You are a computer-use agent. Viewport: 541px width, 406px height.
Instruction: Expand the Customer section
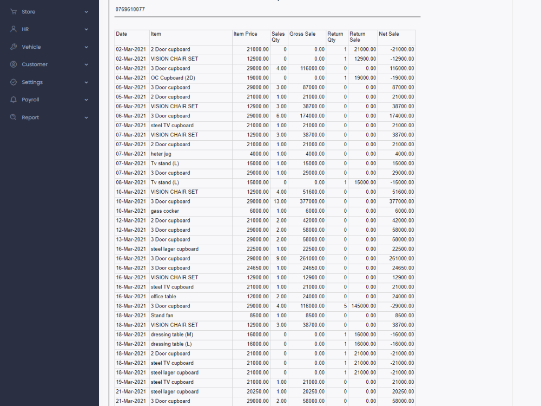86,64
